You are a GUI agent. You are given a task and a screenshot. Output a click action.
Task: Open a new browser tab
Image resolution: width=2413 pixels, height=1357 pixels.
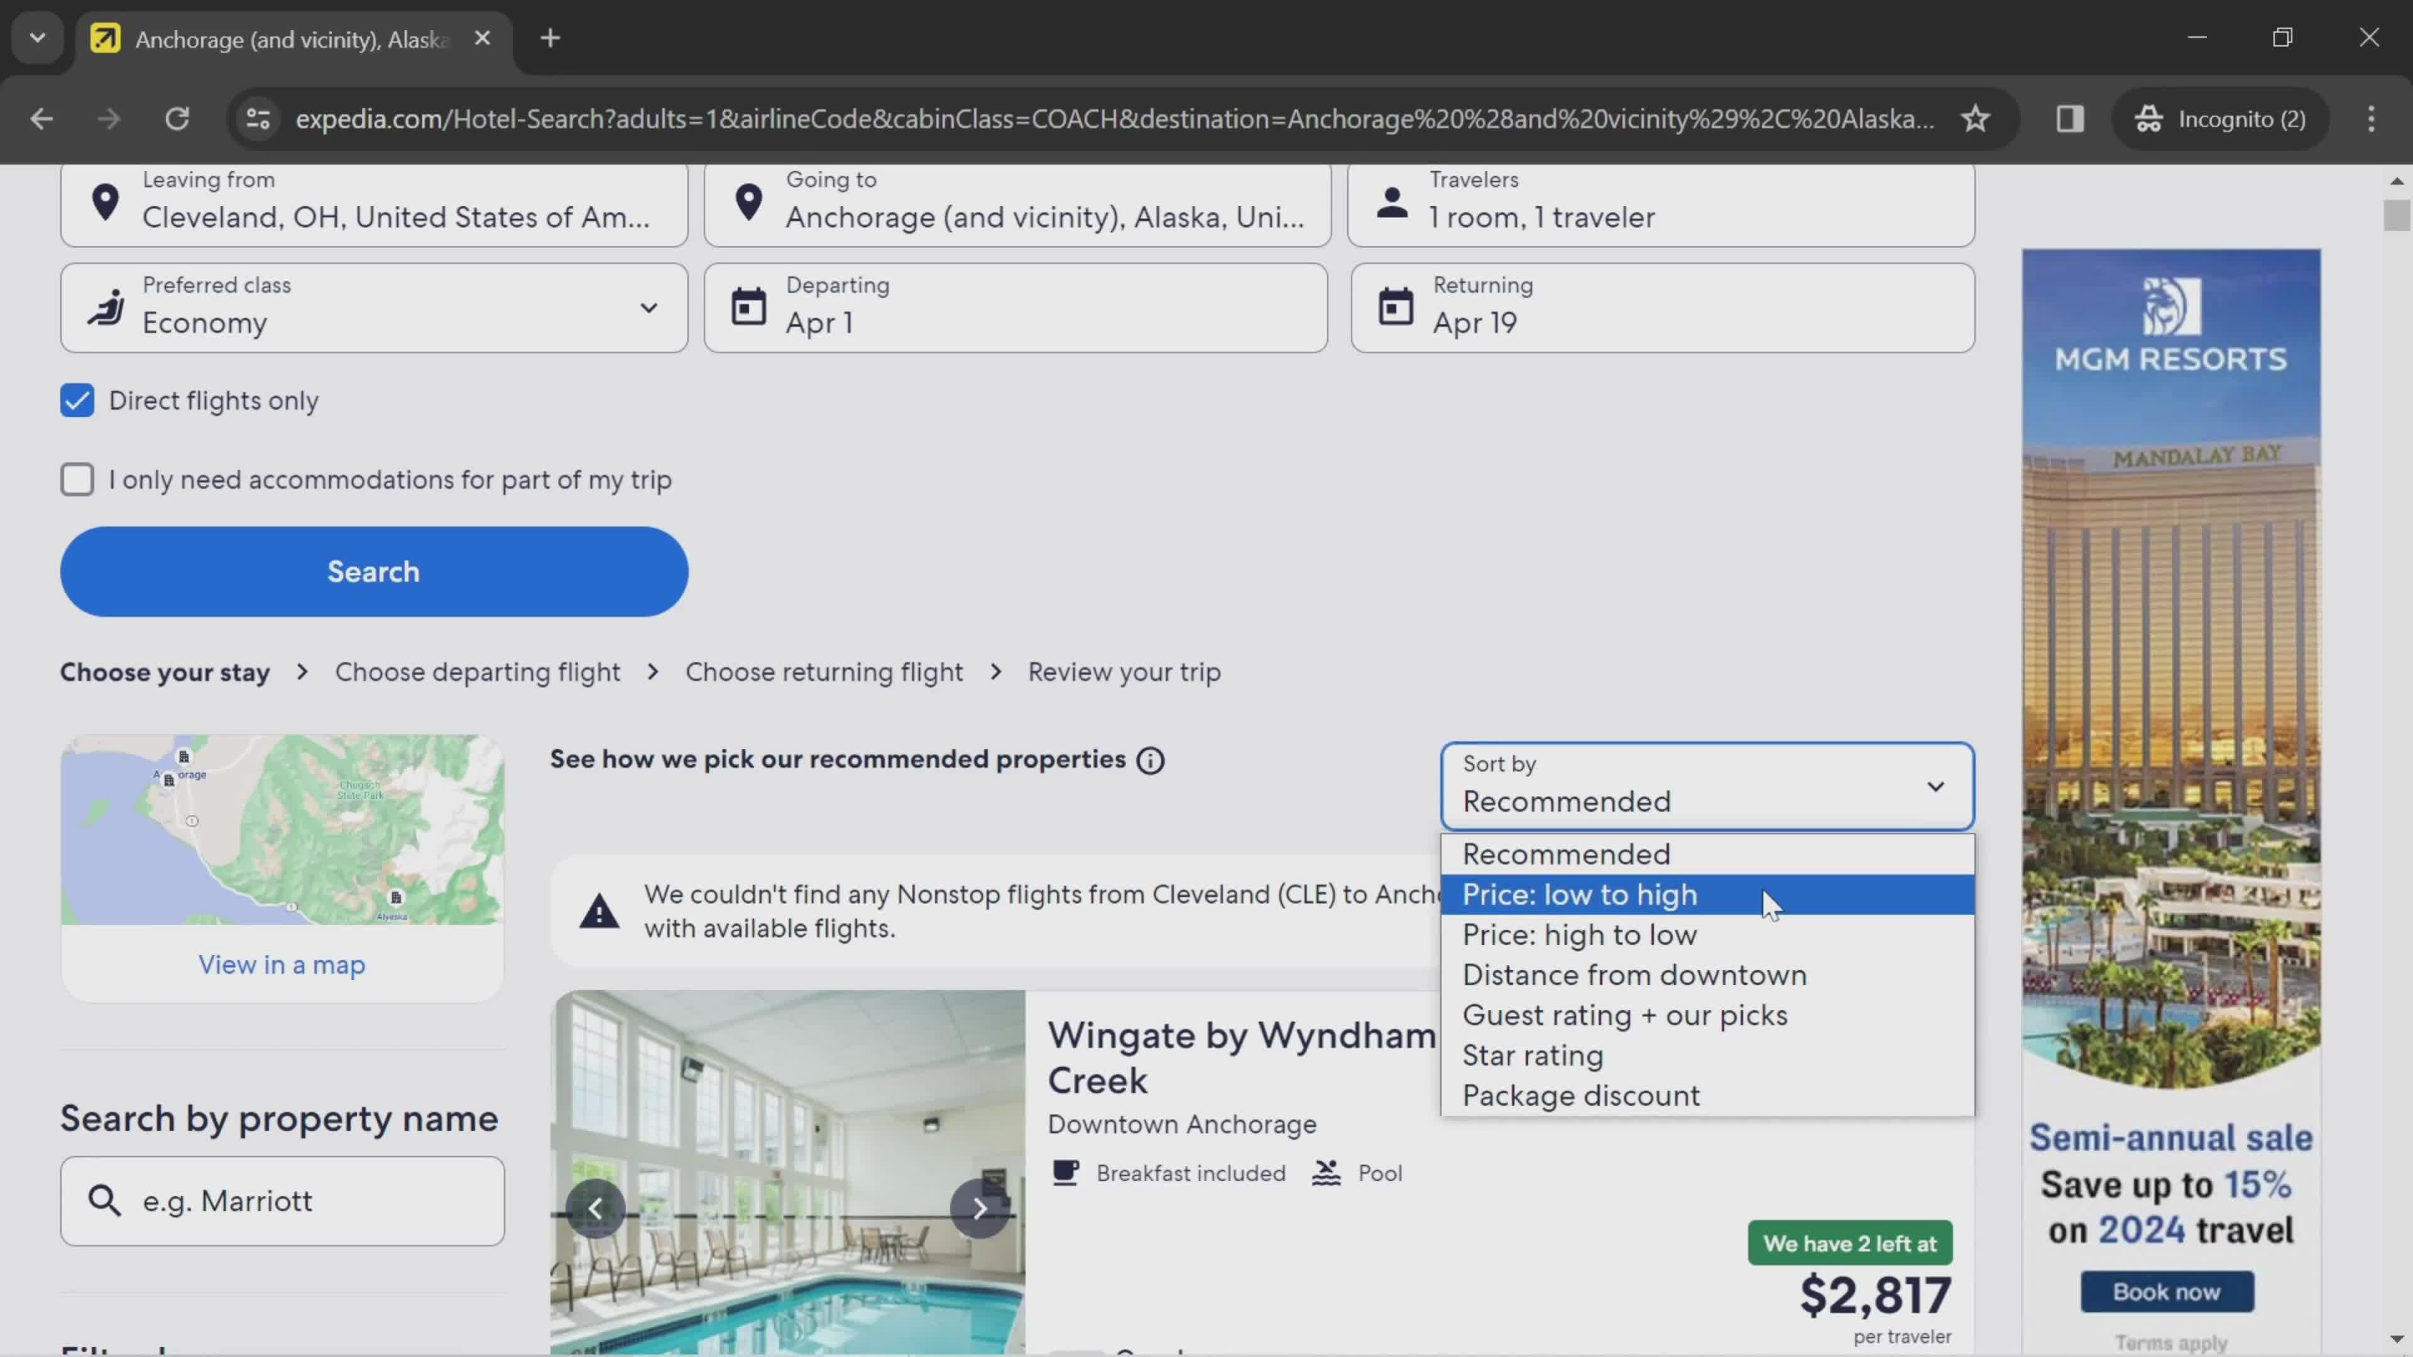551,38
